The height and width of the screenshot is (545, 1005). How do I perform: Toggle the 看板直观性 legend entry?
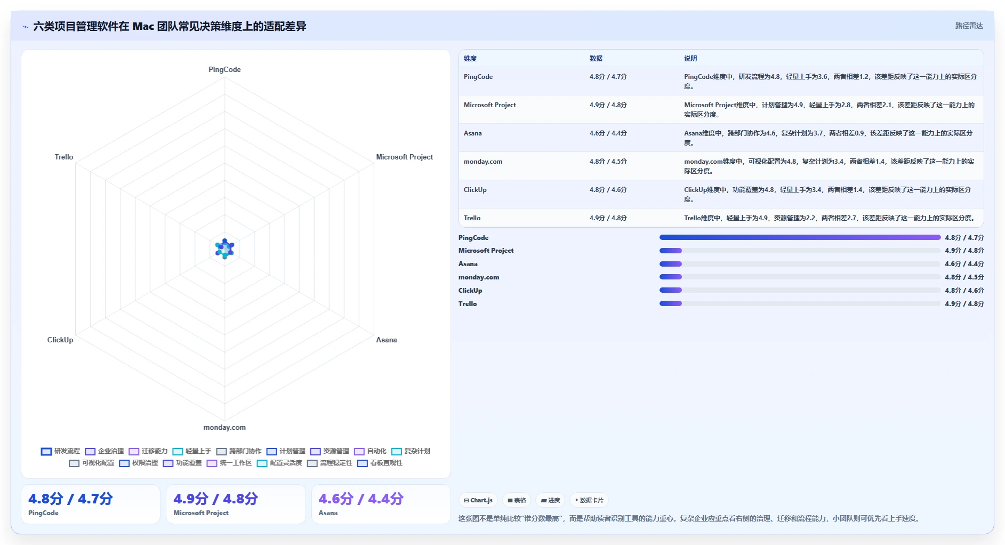click(380, 463)
